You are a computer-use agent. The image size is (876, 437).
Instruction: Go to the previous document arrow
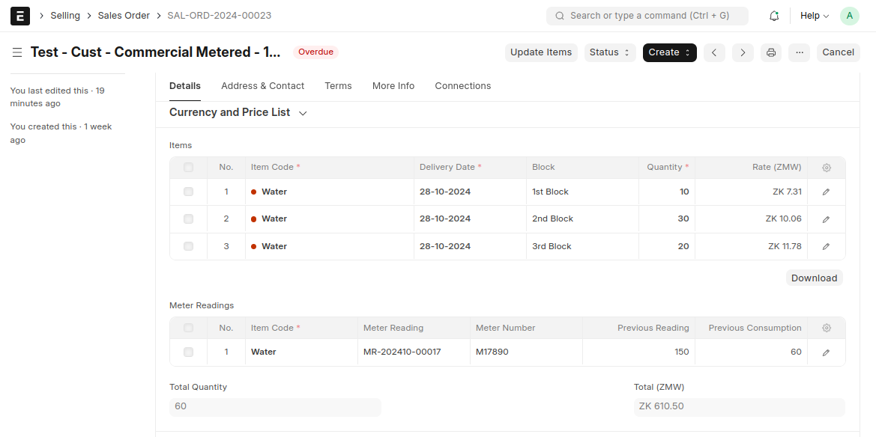(x=714, y=52)
